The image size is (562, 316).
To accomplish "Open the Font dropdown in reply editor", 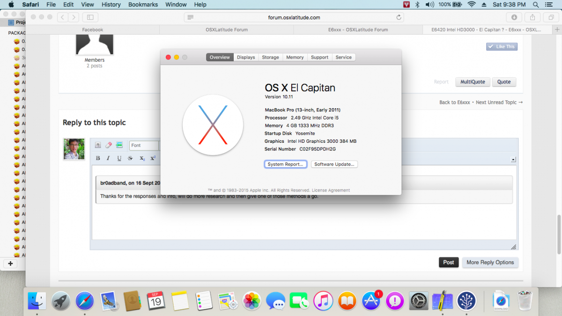I will click(144, 146).
